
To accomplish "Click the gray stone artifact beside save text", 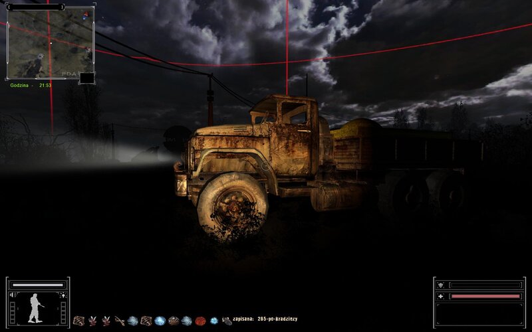I will [x=227, y=321].
